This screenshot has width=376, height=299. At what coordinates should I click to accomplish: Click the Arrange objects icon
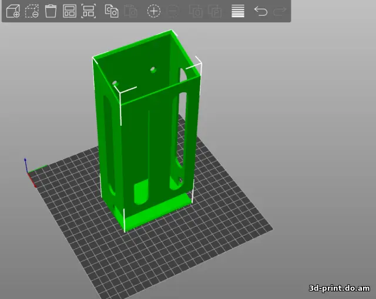pos(70,11)
